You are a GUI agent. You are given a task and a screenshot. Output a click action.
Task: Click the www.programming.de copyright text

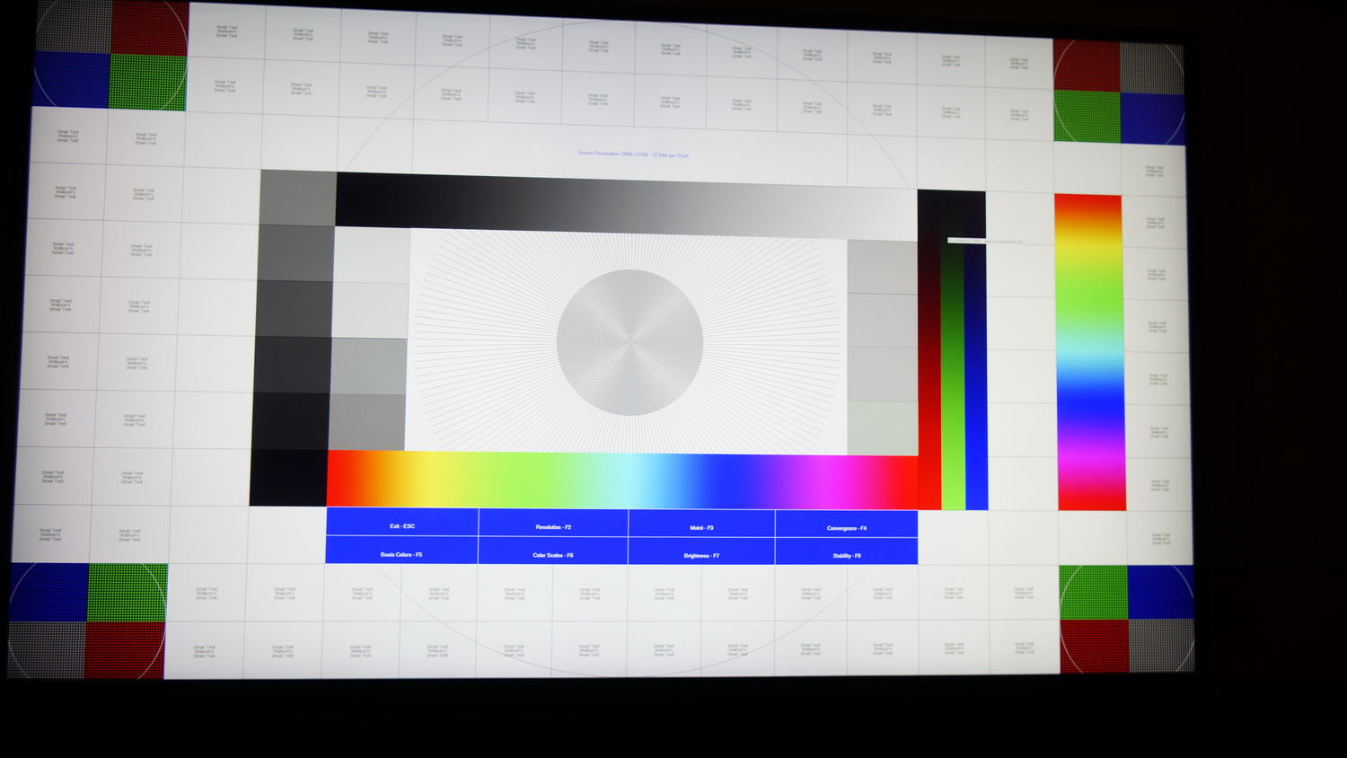point(985,241)
